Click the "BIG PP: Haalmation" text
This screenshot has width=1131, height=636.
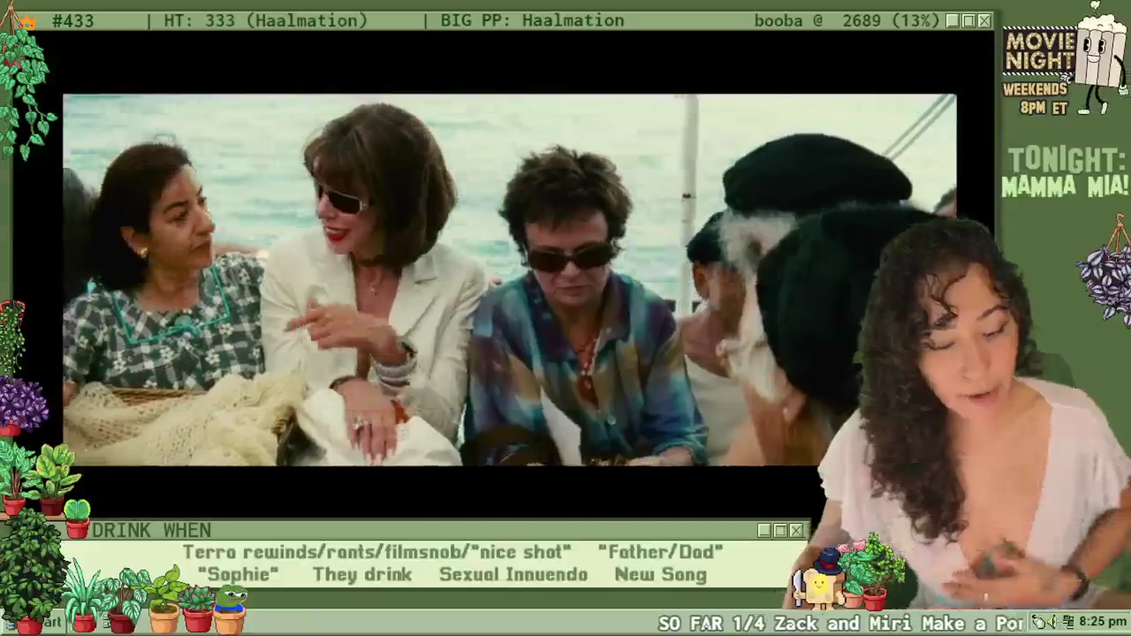(532, 21)
